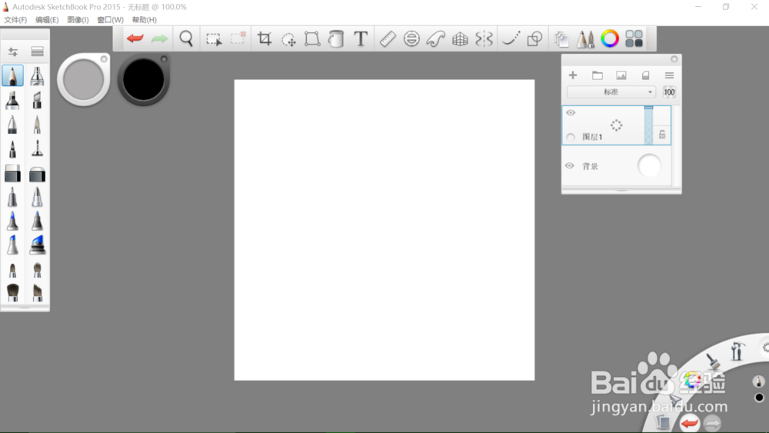Click the lagoon red Undo button
This screenshot has width=769, height=433.
tap(690, 423)
